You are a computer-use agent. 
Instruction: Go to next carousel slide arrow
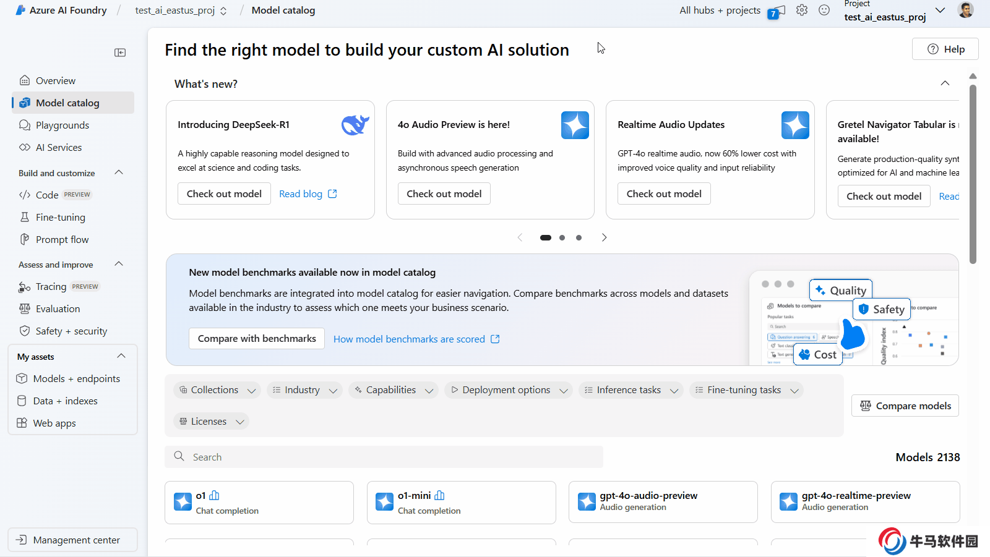(x=604, y=237)
